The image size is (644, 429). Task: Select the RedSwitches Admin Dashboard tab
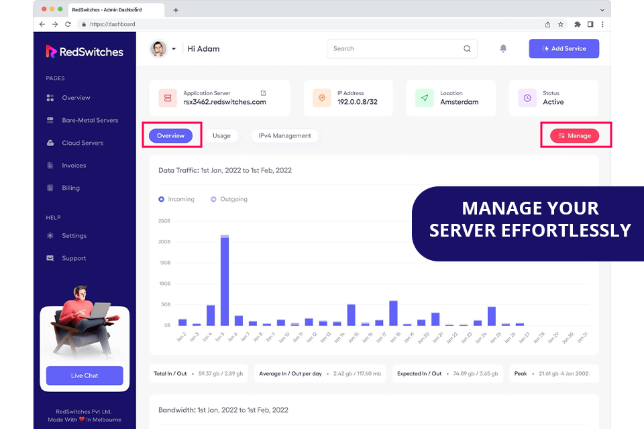pos(115,10)
